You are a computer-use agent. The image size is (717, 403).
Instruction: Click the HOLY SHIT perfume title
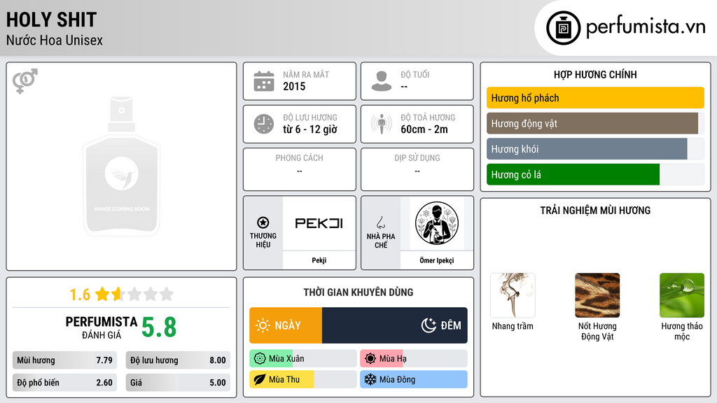[51, 20]
